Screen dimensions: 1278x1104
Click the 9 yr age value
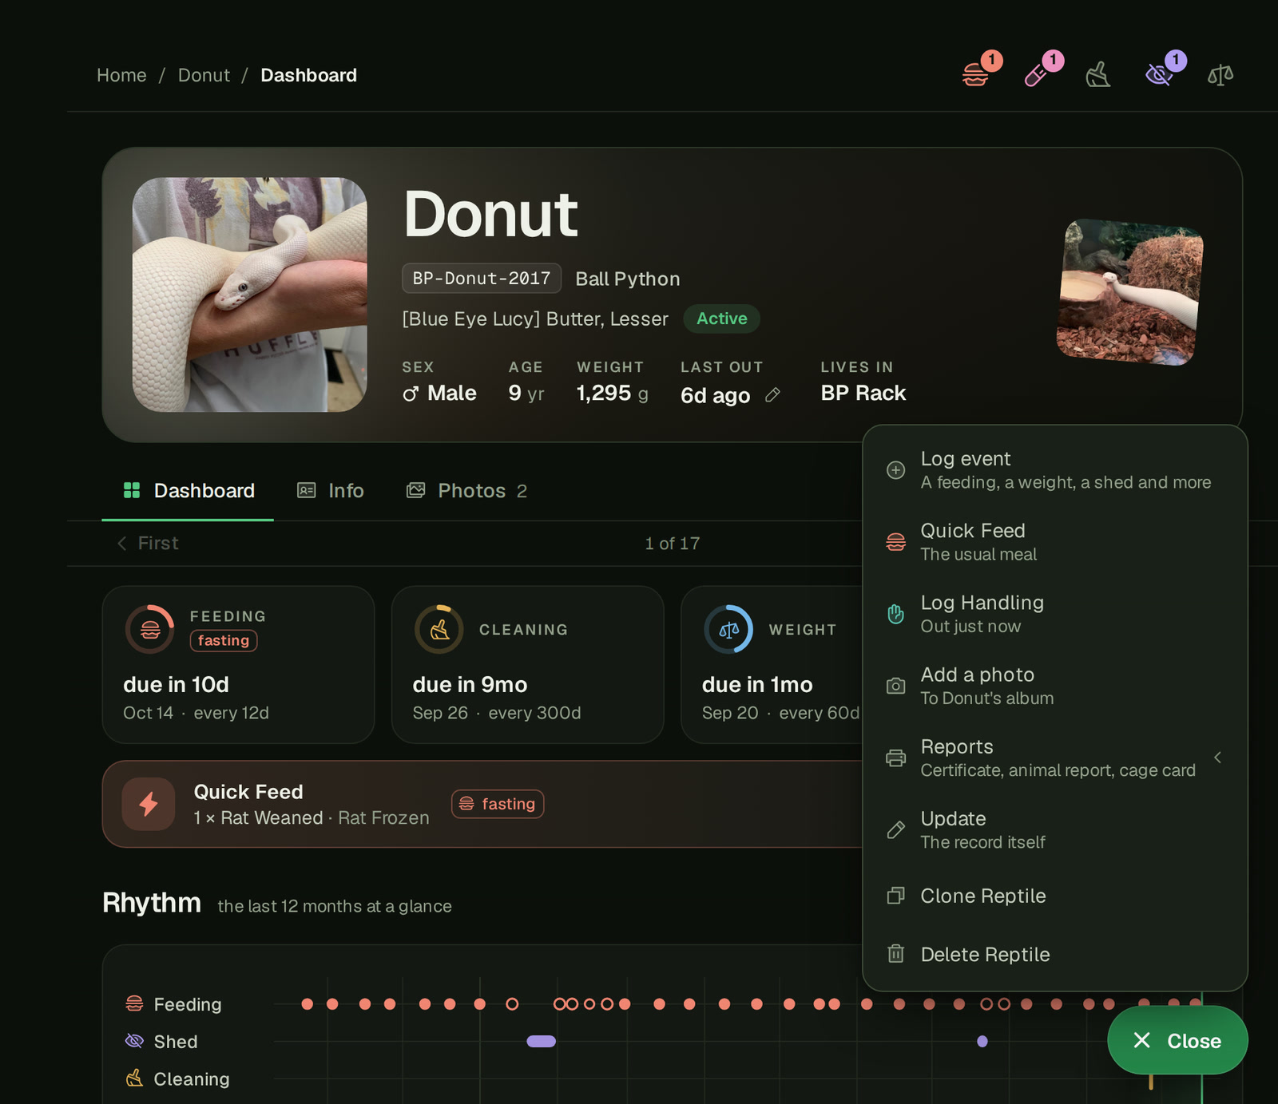(526, 393)
